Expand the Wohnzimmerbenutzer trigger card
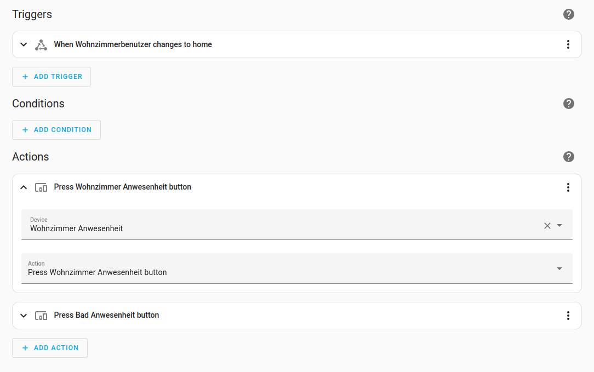Viewport: 594px width, 372px height. click(24, 44)
